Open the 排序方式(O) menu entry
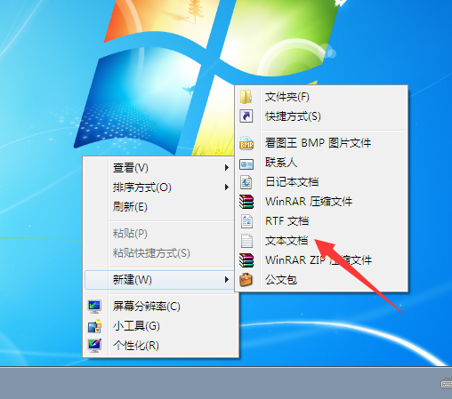The image size is (452, 399). coord(160,188)
